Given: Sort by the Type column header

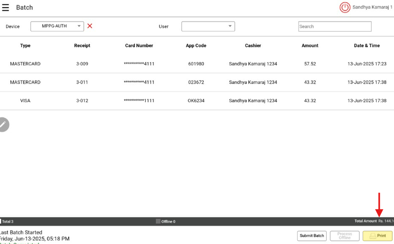Looking at the screenshot, I should pos(25,46).
